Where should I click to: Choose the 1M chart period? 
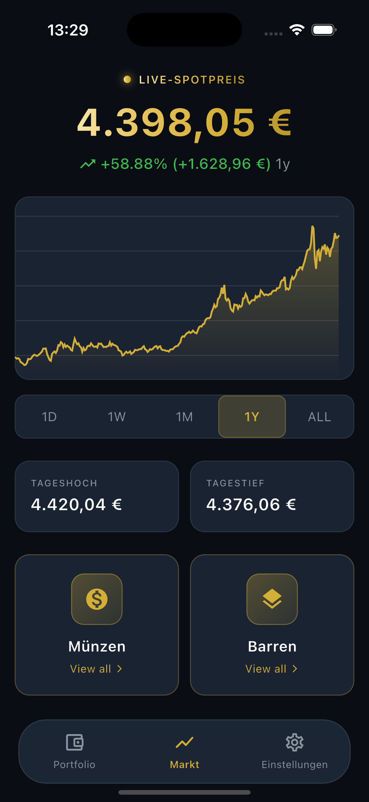pyautogui.click(x=184, y=417)
